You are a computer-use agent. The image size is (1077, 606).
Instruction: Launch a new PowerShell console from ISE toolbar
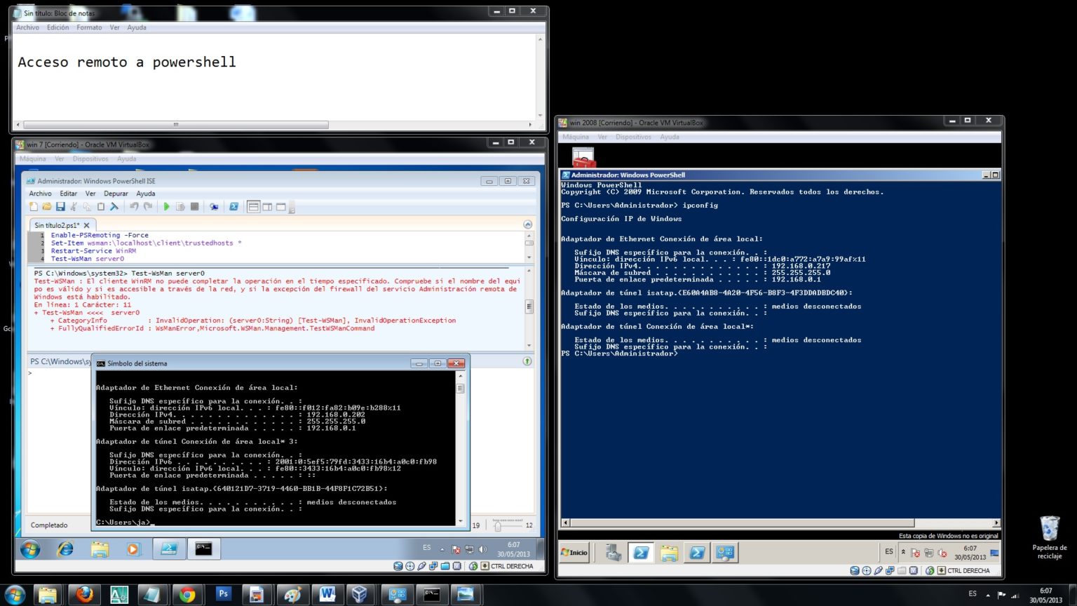(x=234, y=206)
